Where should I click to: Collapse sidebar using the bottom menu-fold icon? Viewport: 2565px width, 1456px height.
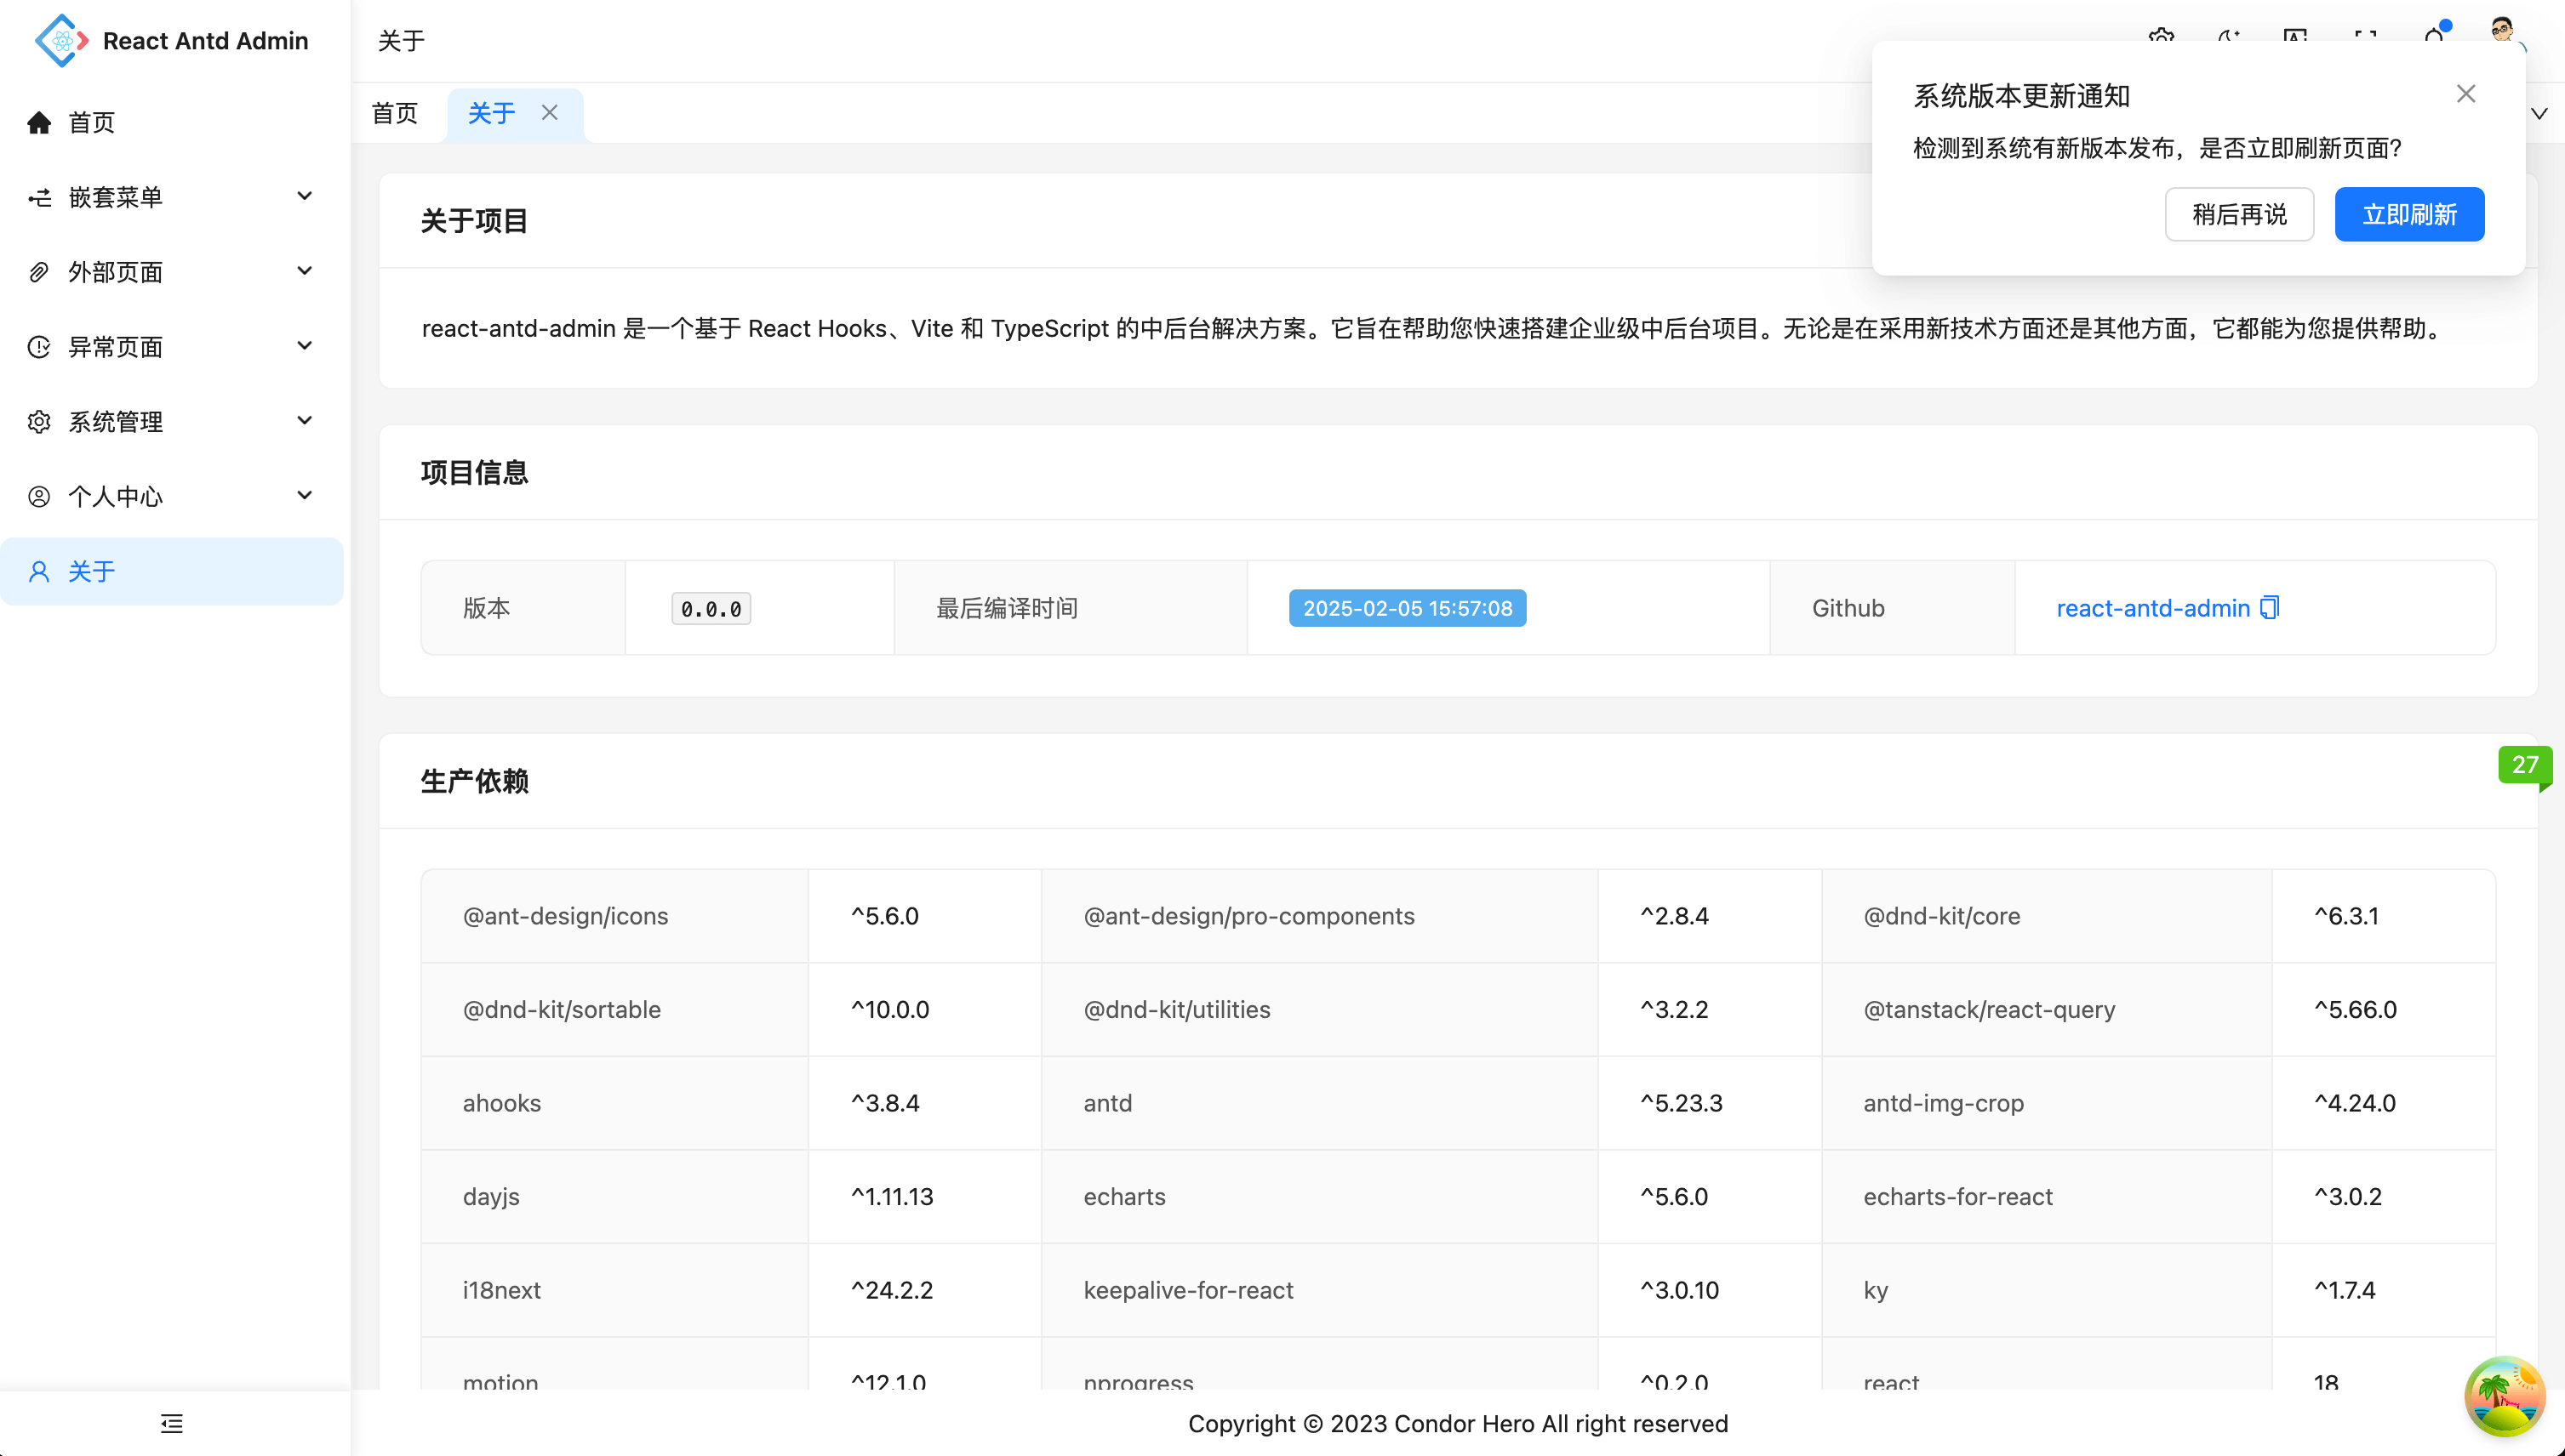pos(172,1423)
